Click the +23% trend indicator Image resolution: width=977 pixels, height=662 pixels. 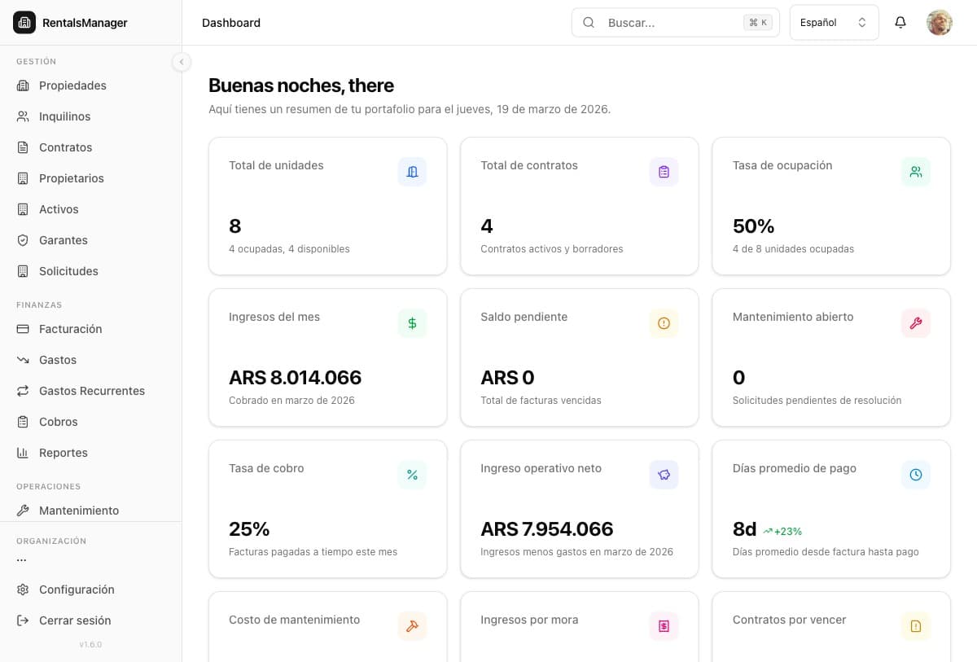point(782,530)
